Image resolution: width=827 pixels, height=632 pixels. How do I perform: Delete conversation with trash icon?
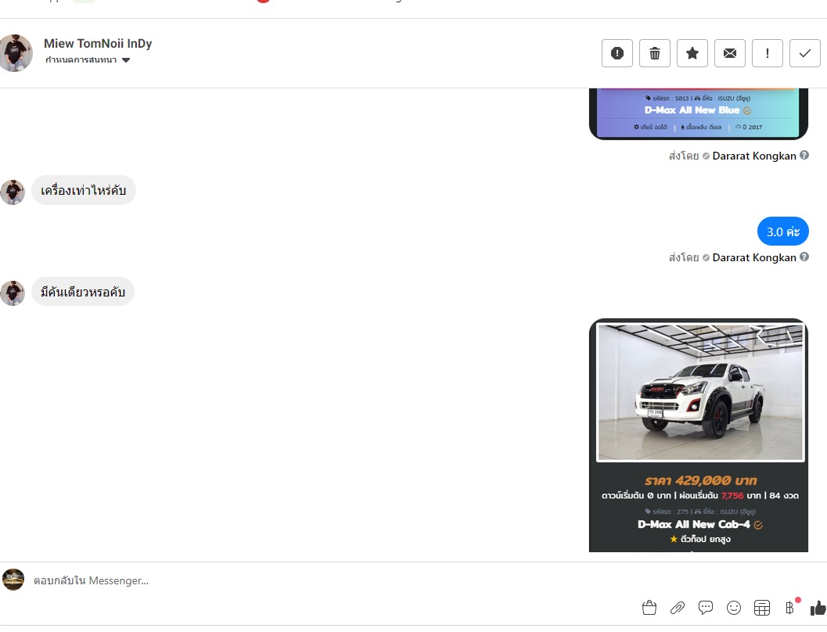655,53
